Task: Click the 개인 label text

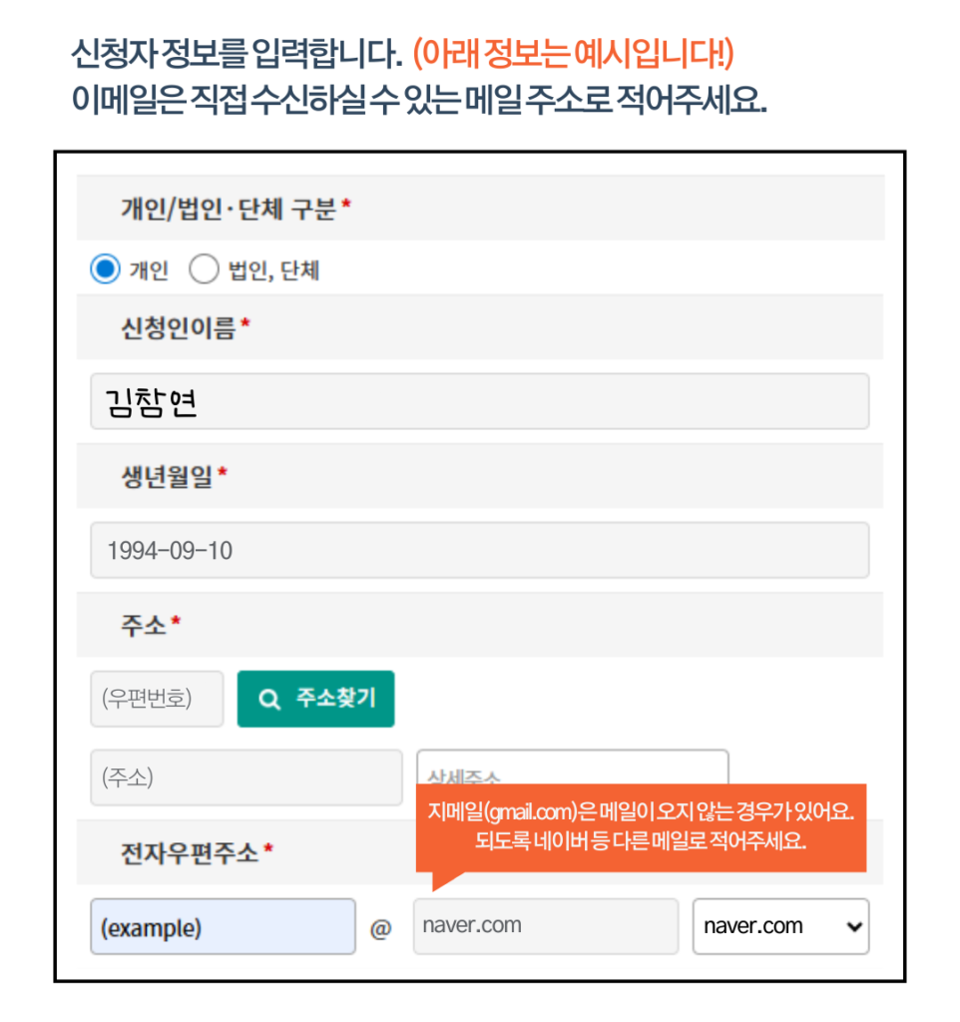Action: pos(150,269)
